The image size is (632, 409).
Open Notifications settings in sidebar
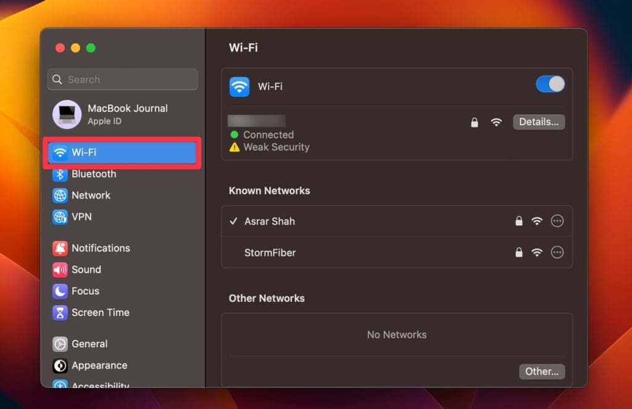coord(91,248)
